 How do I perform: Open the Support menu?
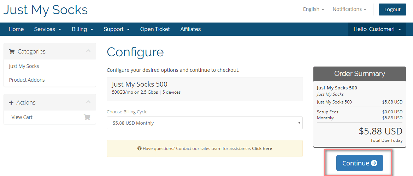[x=117, y=29]
